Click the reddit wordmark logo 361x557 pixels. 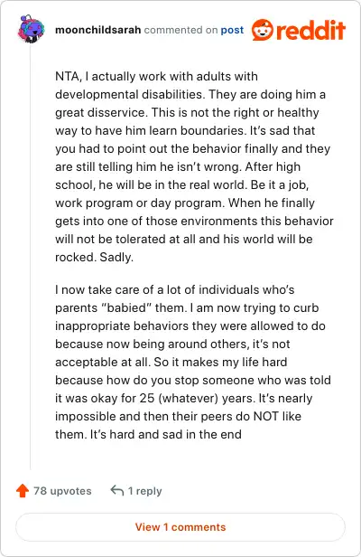point(310,30)
